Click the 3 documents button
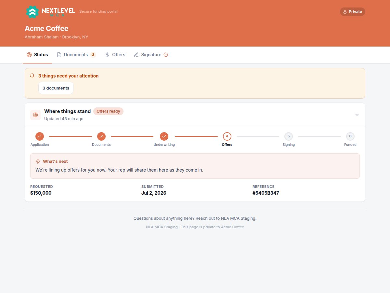Screen dimensions: 390x293 56,88
